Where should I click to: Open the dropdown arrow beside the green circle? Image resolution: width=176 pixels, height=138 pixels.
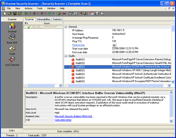coord(53,13)
